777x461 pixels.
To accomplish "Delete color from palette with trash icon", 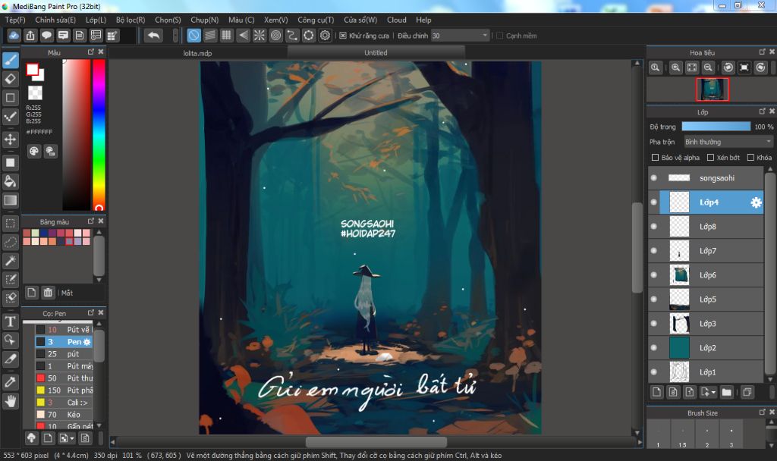I will point(48,293).
